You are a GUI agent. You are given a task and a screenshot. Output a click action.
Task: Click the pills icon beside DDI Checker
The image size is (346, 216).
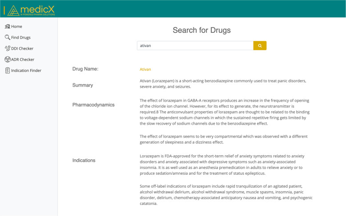[x=7, y=48]
